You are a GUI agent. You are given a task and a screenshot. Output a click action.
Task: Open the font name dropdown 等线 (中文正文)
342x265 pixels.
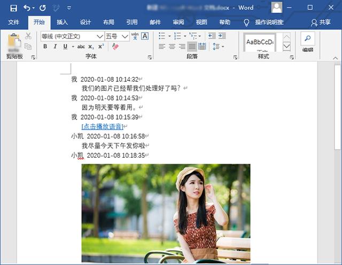pos(72,36)
